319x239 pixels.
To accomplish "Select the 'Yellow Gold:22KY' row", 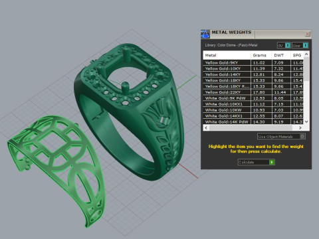I will coord(253,92).
